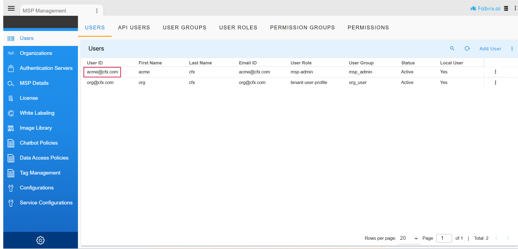Open the settings gear at sidebar bottom

coord(40,240)
